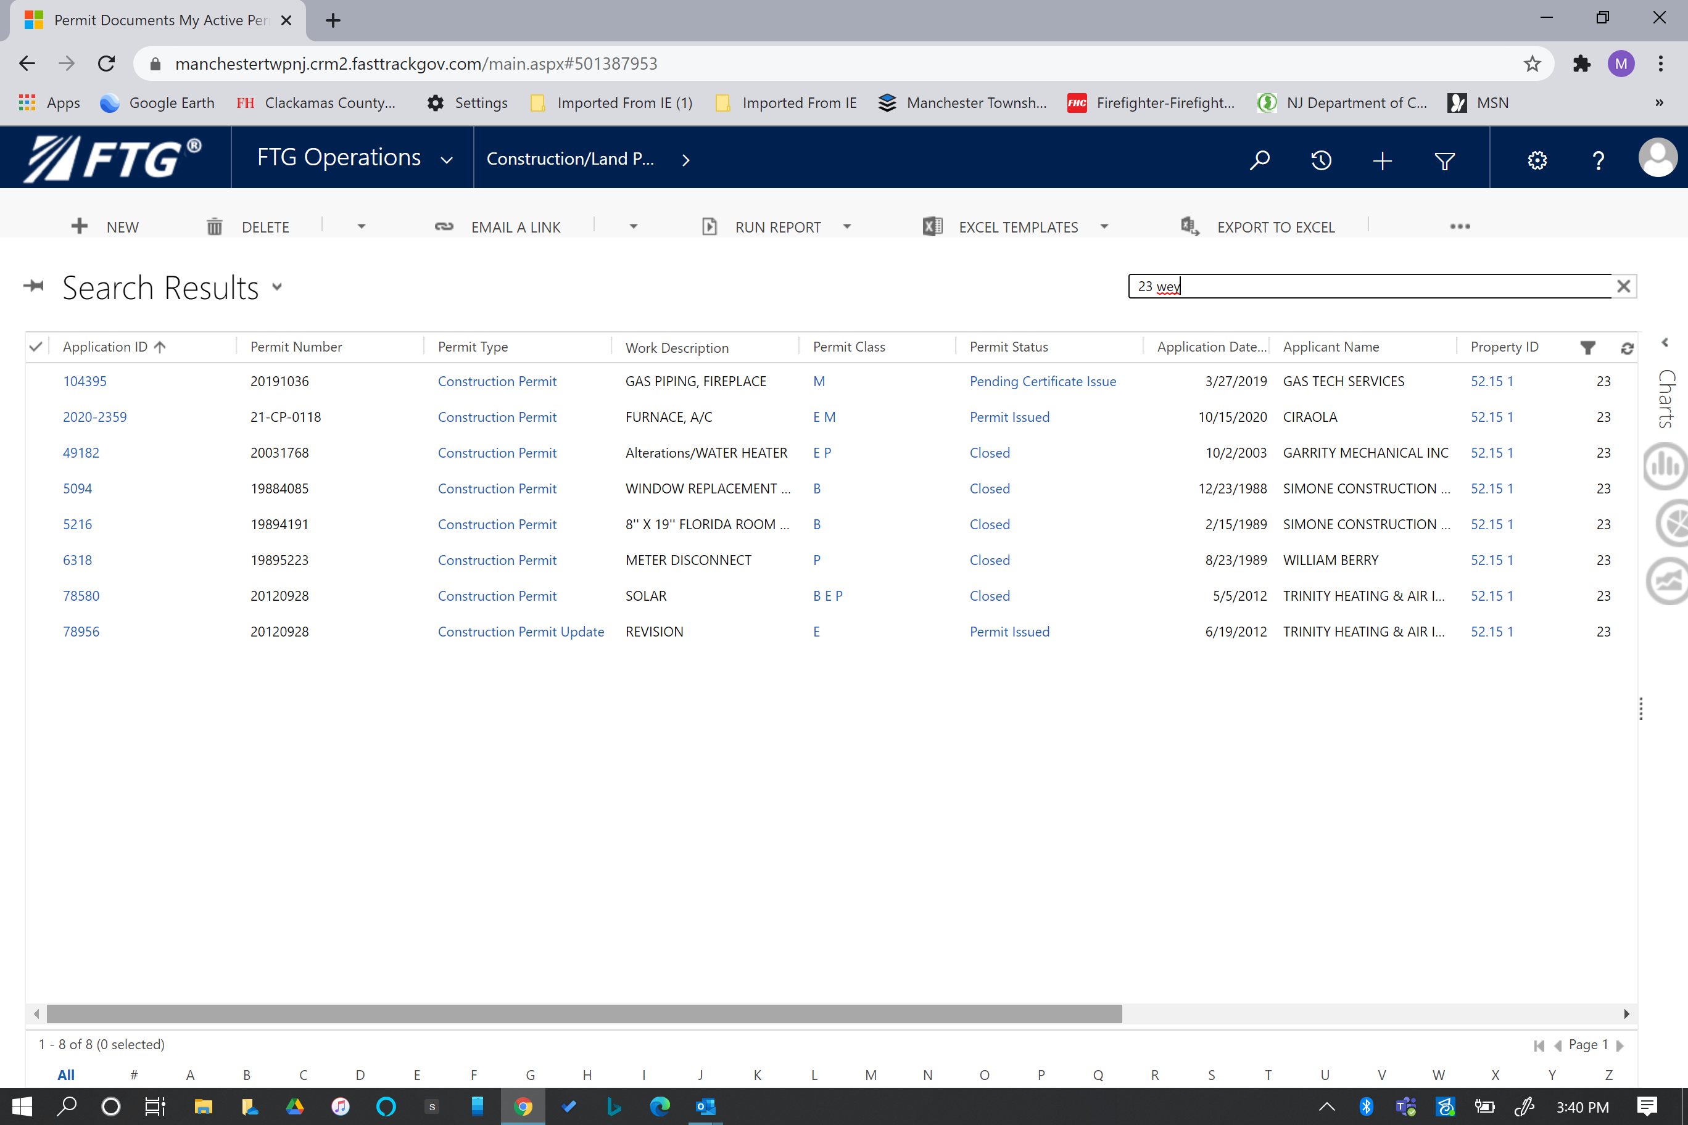Filter by letter T in alphabet bar
The image size is (1688, 1125).
point(1267,1074)
